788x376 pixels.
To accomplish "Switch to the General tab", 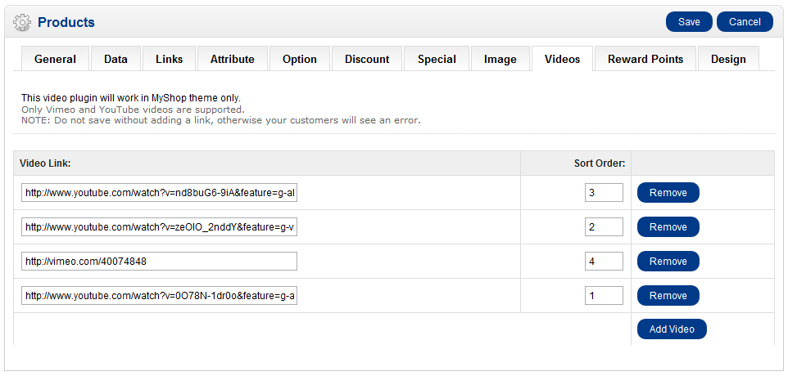I will coord(55,59).
